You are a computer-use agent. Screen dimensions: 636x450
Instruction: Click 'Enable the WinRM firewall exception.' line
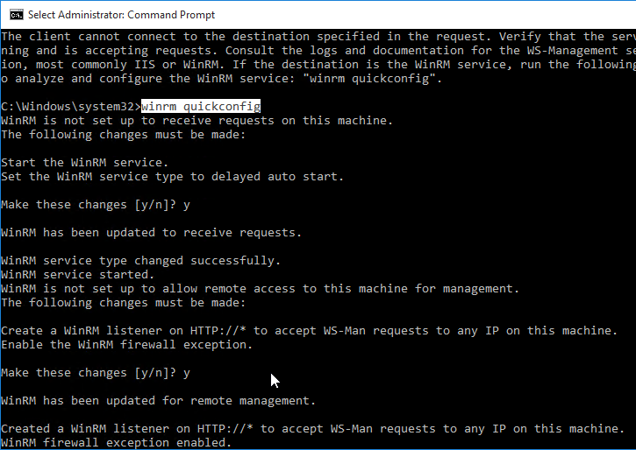(127, 345)
